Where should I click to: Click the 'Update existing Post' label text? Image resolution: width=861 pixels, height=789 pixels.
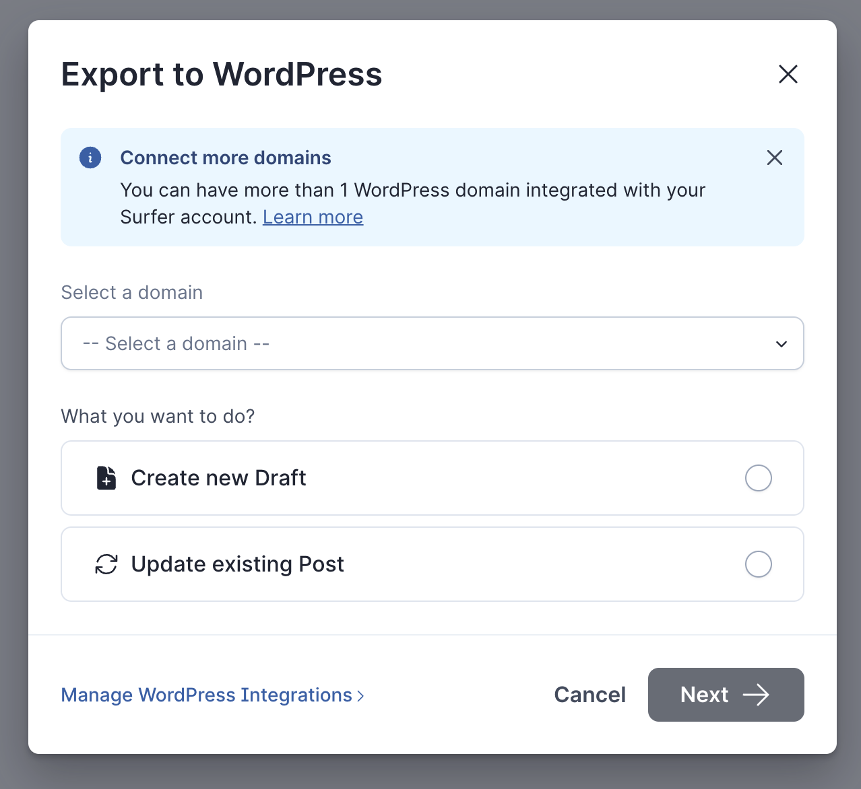(x=237, y=564)
